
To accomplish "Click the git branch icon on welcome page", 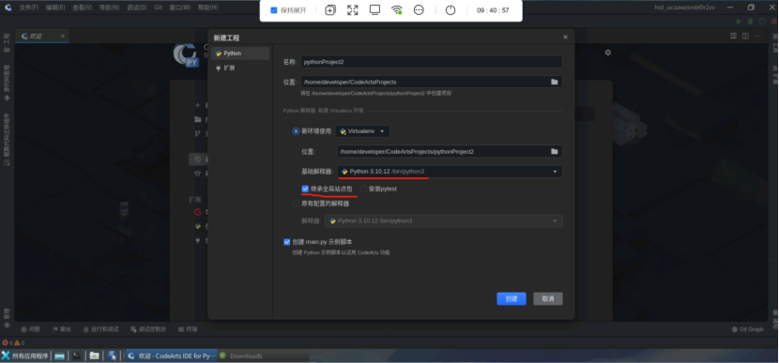I will tap(197, 133).
